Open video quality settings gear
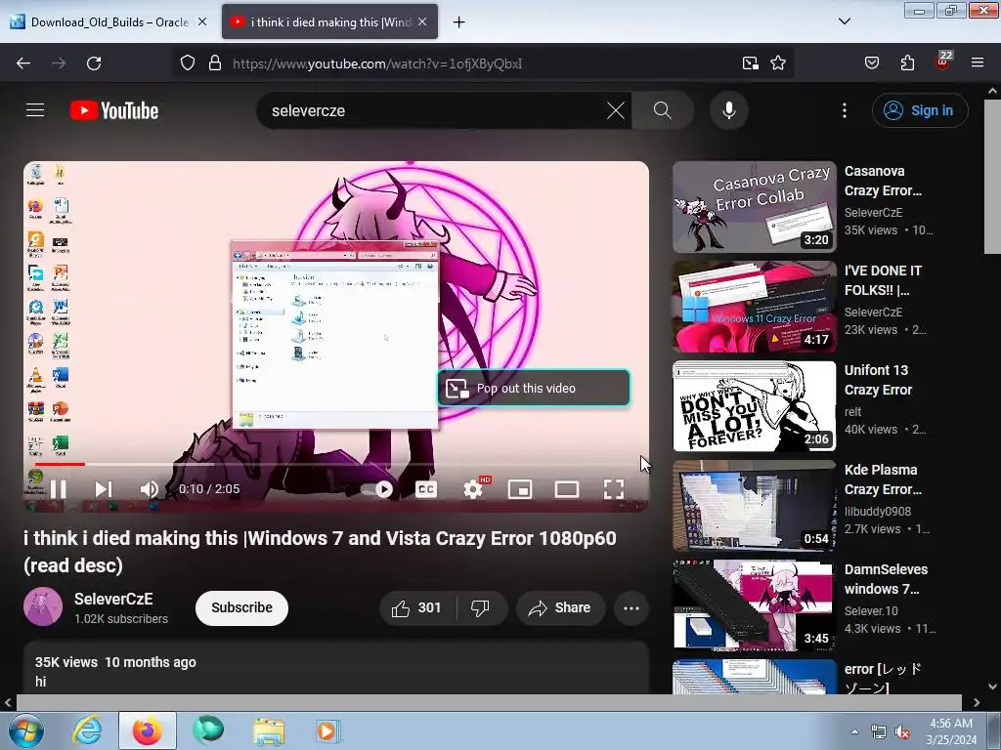 point(473,489)
